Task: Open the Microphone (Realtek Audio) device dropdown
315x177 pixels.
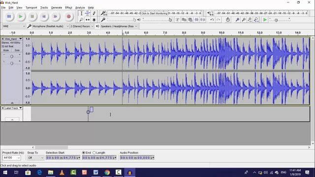Action: point(51,26)
